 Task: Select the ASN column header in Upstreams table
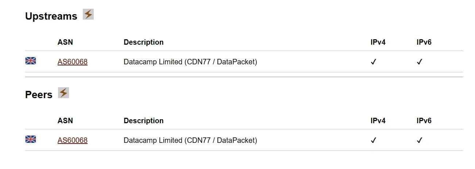pyautogui.click(x=65, y=42)
